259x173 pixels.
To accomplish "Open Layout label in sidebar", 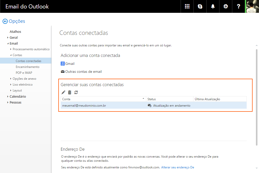I will [x=17, y=90].
